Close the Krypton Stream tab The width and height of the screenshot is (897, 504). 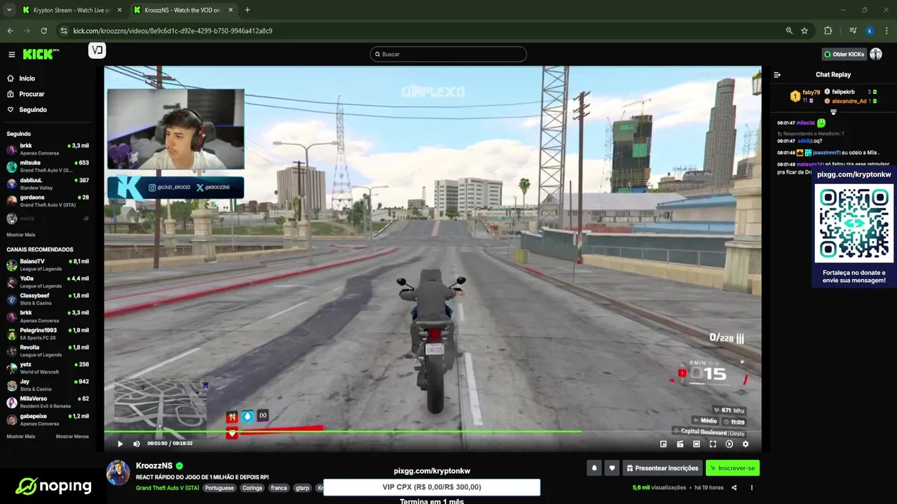(x=118, y=10)
